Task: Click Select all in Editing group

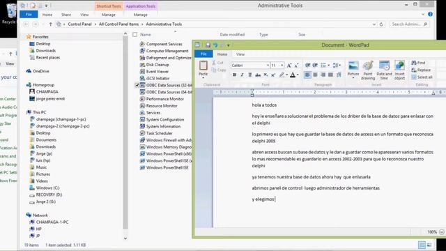Action: pyautogui.click(x=422, y=77)
